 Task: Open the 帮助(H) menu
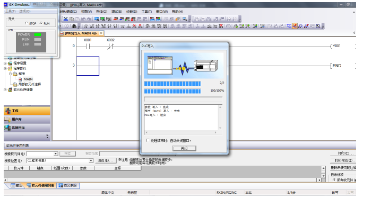tap(177, 11)
